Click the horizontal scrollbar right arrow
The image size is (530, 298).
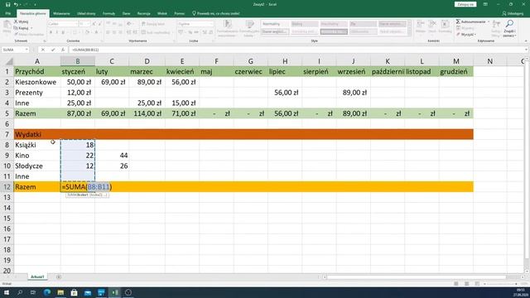click(x=523, y=277)
